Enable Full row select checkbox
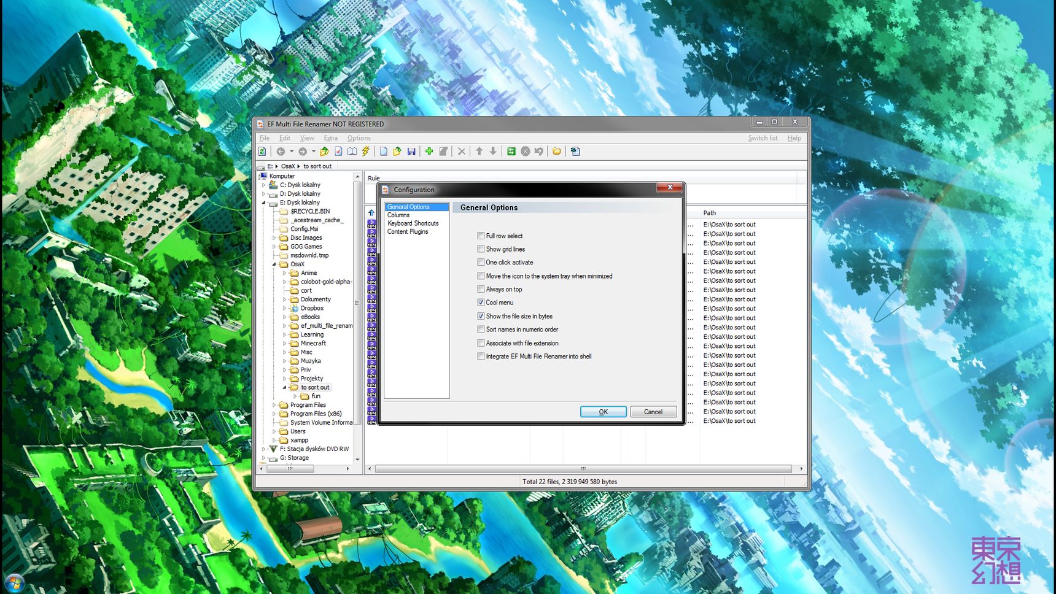This screenshot has width=1056, height=594. click(481, 236)
